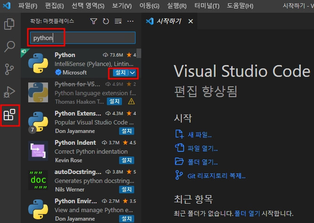Open the Source Control view
The image size is (314, 223).
pos(9,69)
